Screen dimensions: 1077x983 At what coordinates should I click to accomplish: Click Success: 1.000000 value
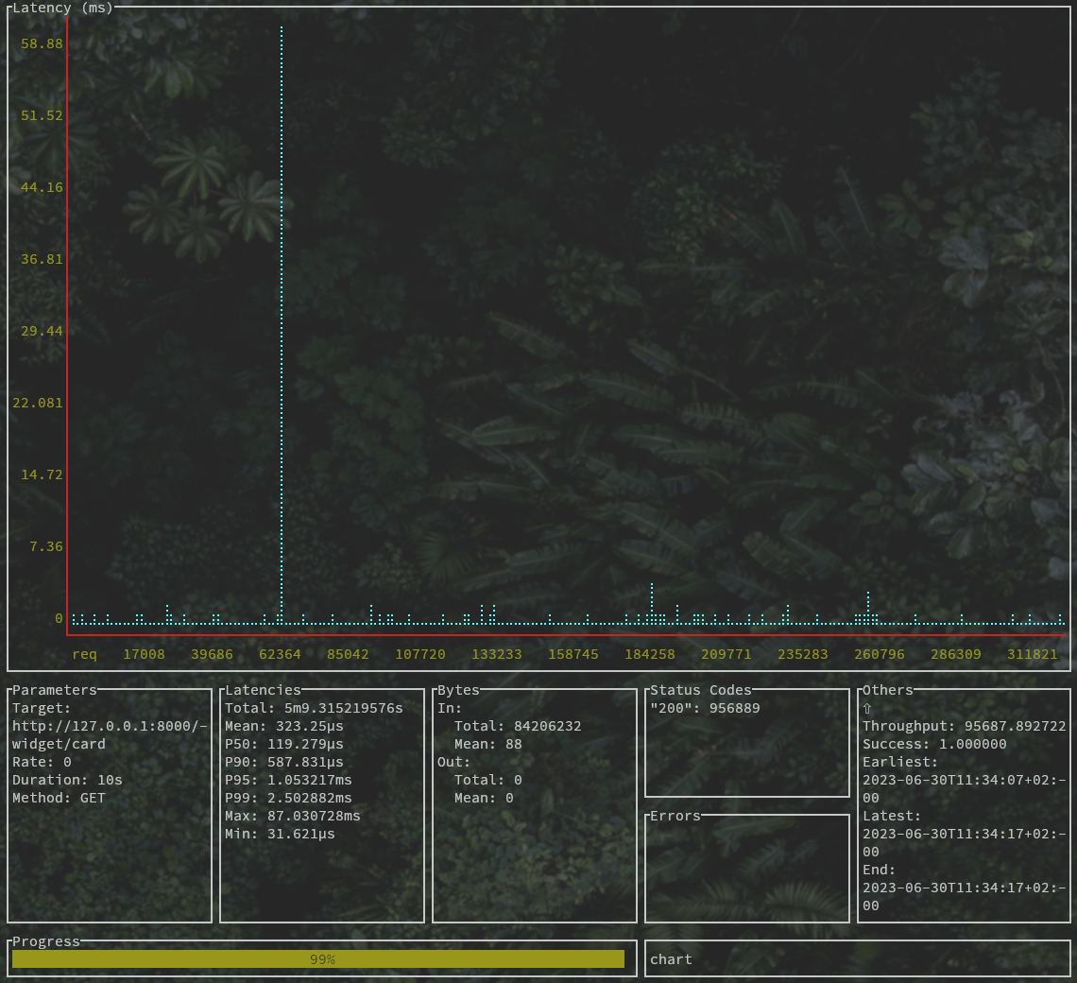pyautogui.click(x=935, y=744)
